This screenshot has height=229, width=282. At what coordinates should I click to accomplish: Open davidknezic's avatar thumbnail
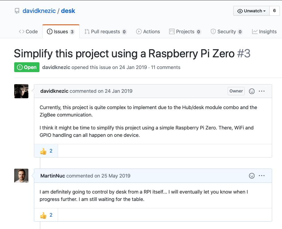pyautogui.click(x=21, y=91)
